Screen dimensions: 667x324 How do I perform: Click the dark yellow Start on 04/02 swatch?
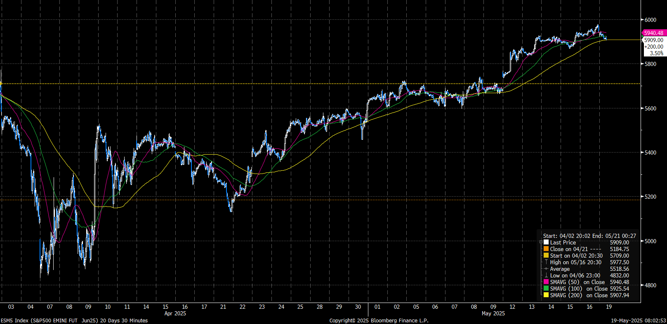point(546,256)
